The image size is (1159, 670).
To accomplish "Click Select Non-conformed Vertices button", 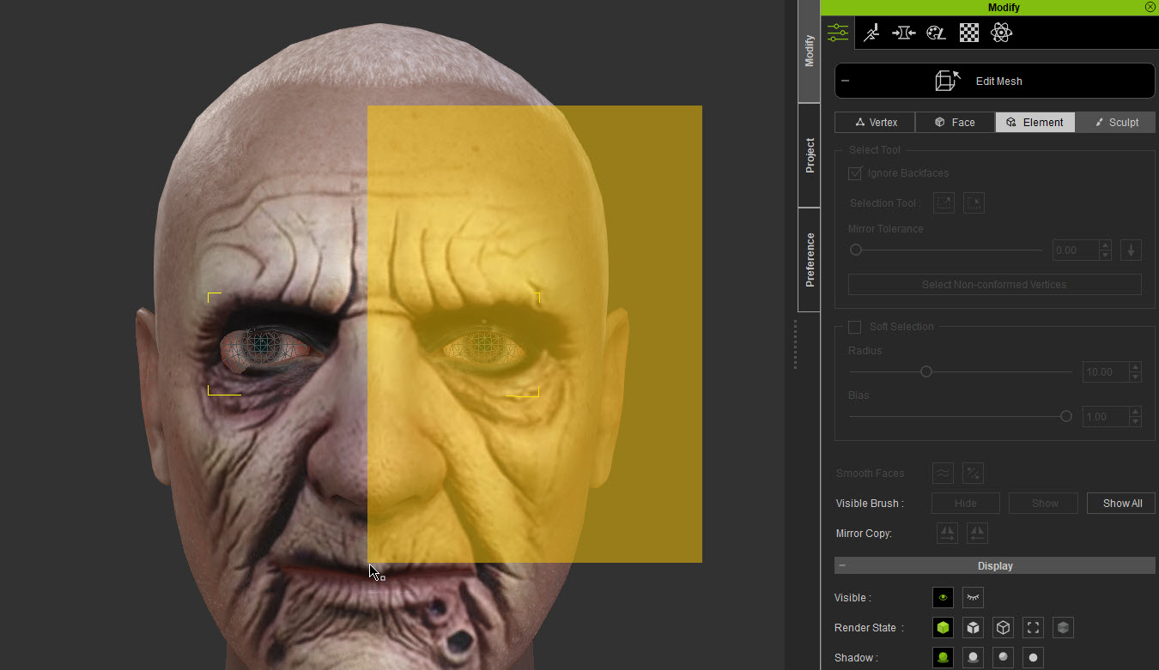I will point(994,285).
